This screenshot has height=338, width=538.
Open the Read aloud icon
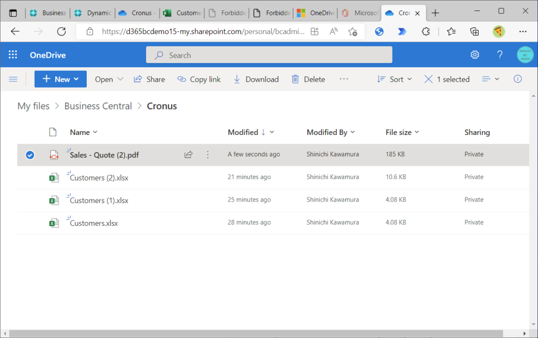(334, 31)
